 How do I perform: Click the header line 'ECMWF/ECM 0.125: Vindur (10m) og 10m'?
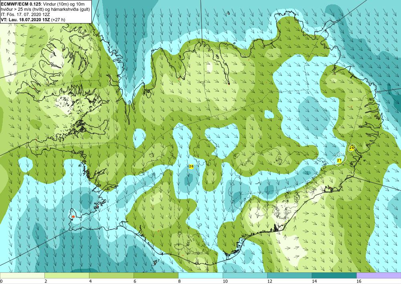coord(43,4)
